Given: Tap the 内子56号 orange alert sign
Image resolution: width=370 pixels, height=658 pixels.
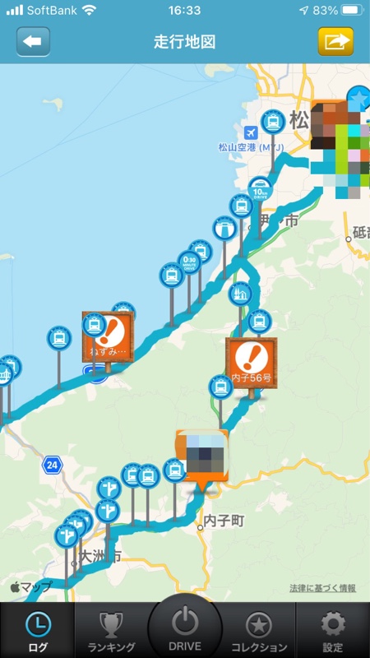Looking at the screenshot, I should click(x=252, y=363).
